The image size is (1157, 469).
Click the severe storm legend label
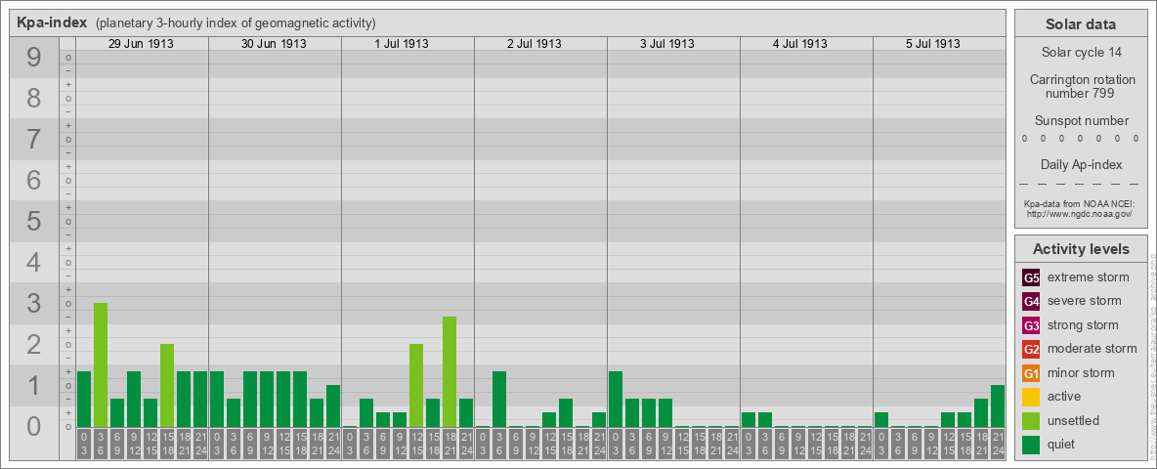[1085, 301]
